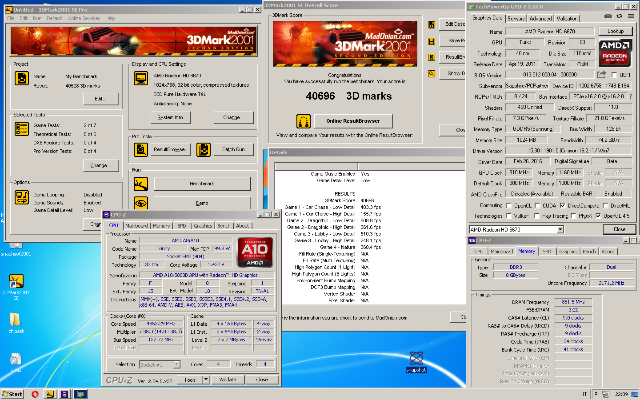Open the 3DMark2001 SE desktop shortcut
This screenshot has height=400, width=640.
coord(16,287)
